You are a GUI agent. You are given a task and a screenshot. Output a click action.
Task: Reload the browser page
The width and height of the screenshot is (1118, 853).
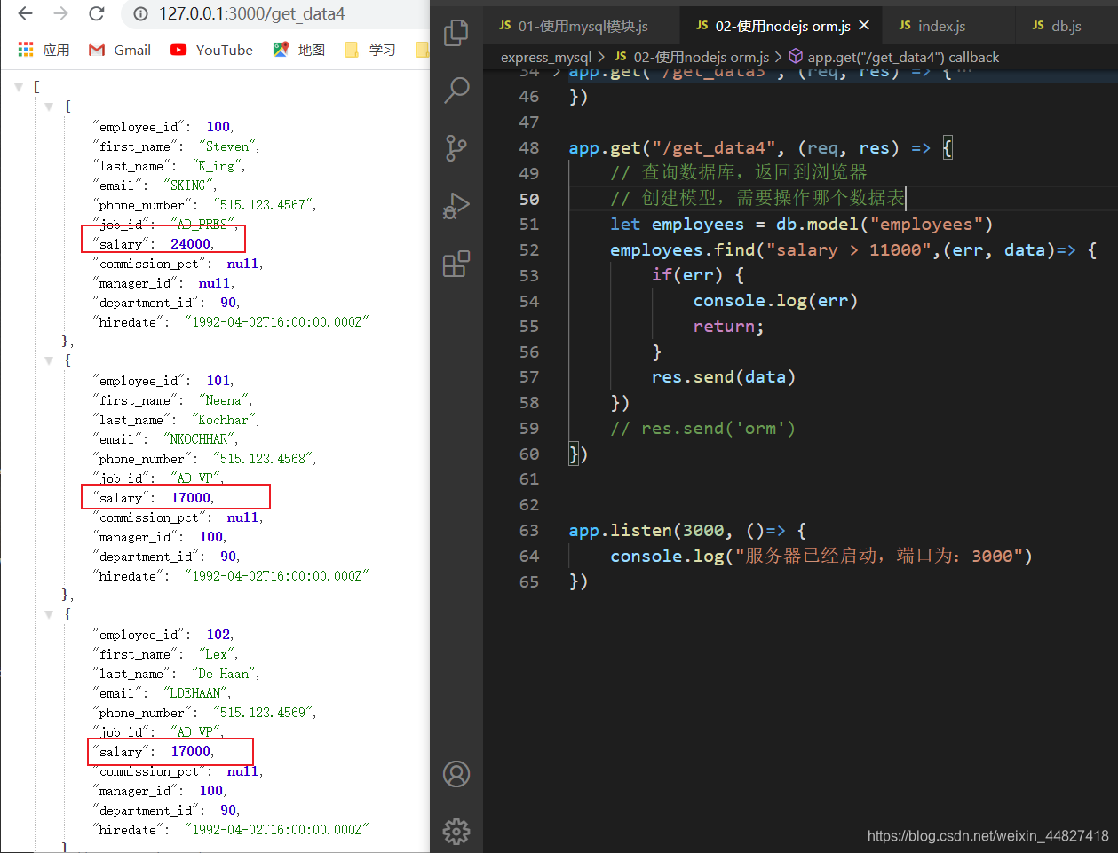[x=97, y=13]
